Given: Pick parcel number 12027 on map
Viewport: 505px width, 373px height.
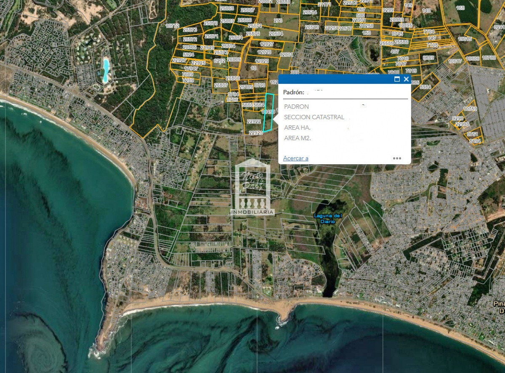Looking at the screenshot, I should point(266,44).
